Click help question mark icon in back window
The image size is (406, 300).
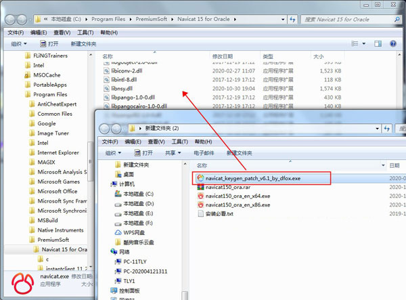393,43
